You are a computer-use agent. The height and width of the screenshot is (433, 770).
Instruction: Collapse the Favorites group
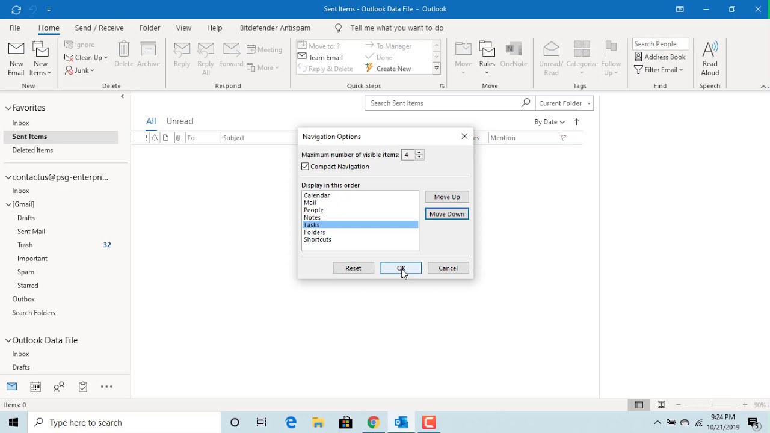[8, 108]
